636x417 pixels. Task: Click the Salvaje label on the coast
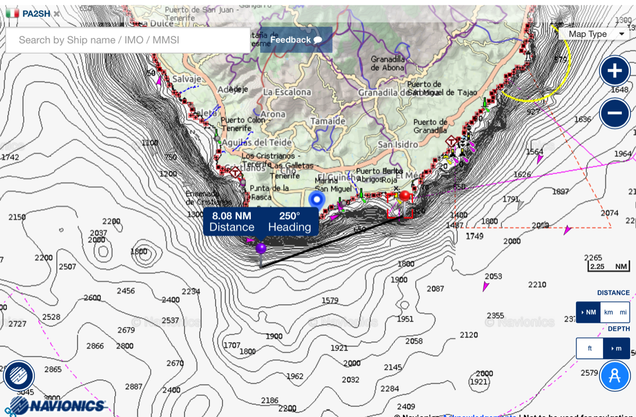pyautogui.click(x=187, y=79)
